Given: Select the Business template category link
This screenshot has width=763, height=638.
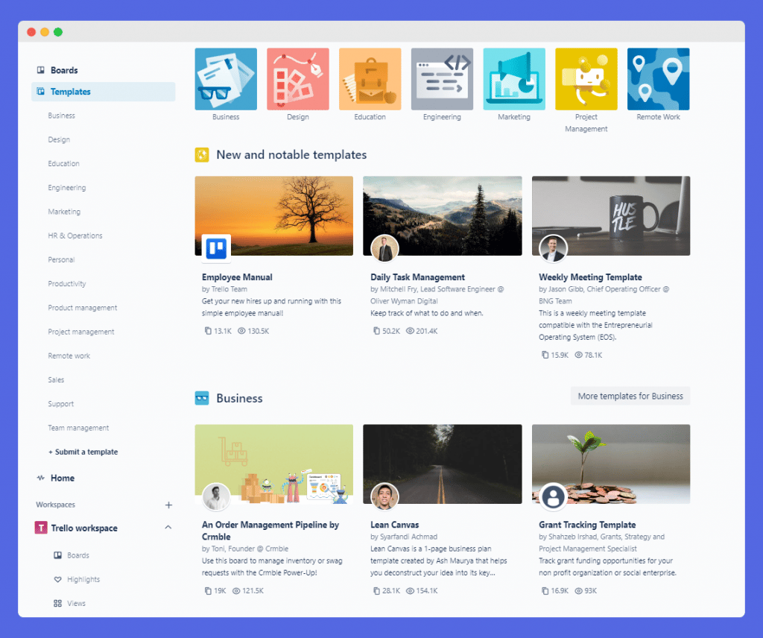Looking at the screenshot, I should point(61,116).
